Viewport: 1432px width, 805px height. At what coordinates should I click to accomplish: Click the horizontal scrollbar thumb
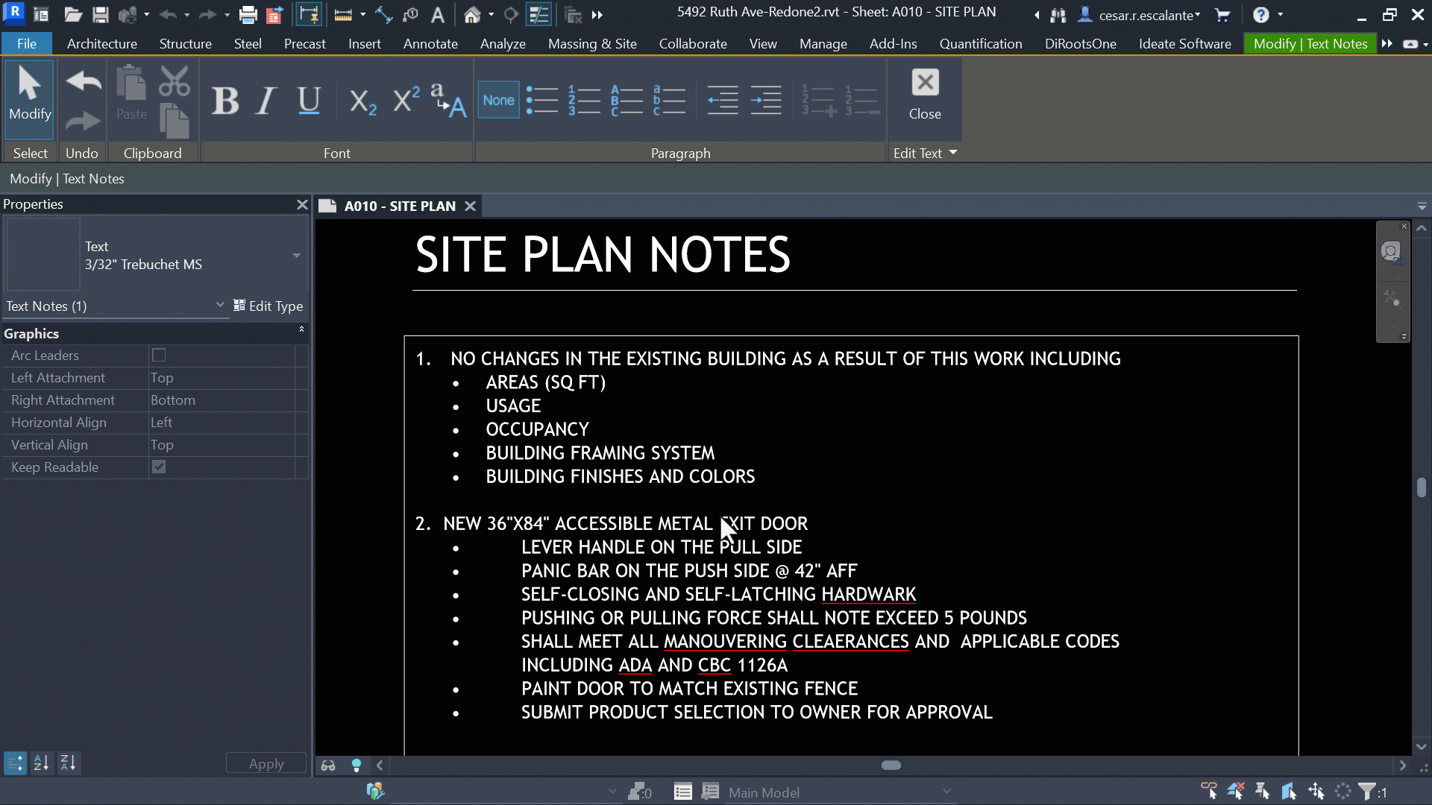891,765
